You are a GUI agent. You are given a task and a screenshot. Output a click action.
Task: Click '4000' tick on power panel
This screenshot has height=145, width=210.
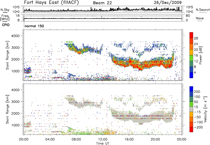pos(15,36)
